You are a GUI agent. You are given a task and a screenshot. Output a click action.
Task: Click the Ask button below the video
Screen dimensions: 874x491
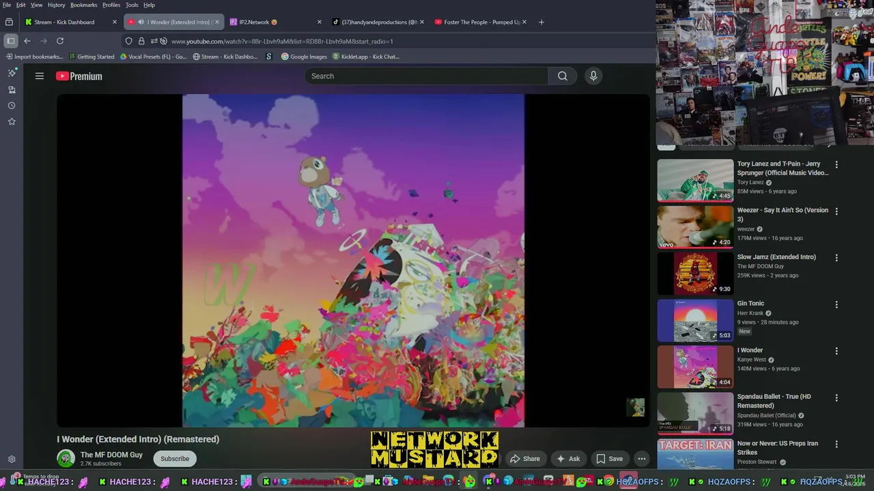point(568,458)
